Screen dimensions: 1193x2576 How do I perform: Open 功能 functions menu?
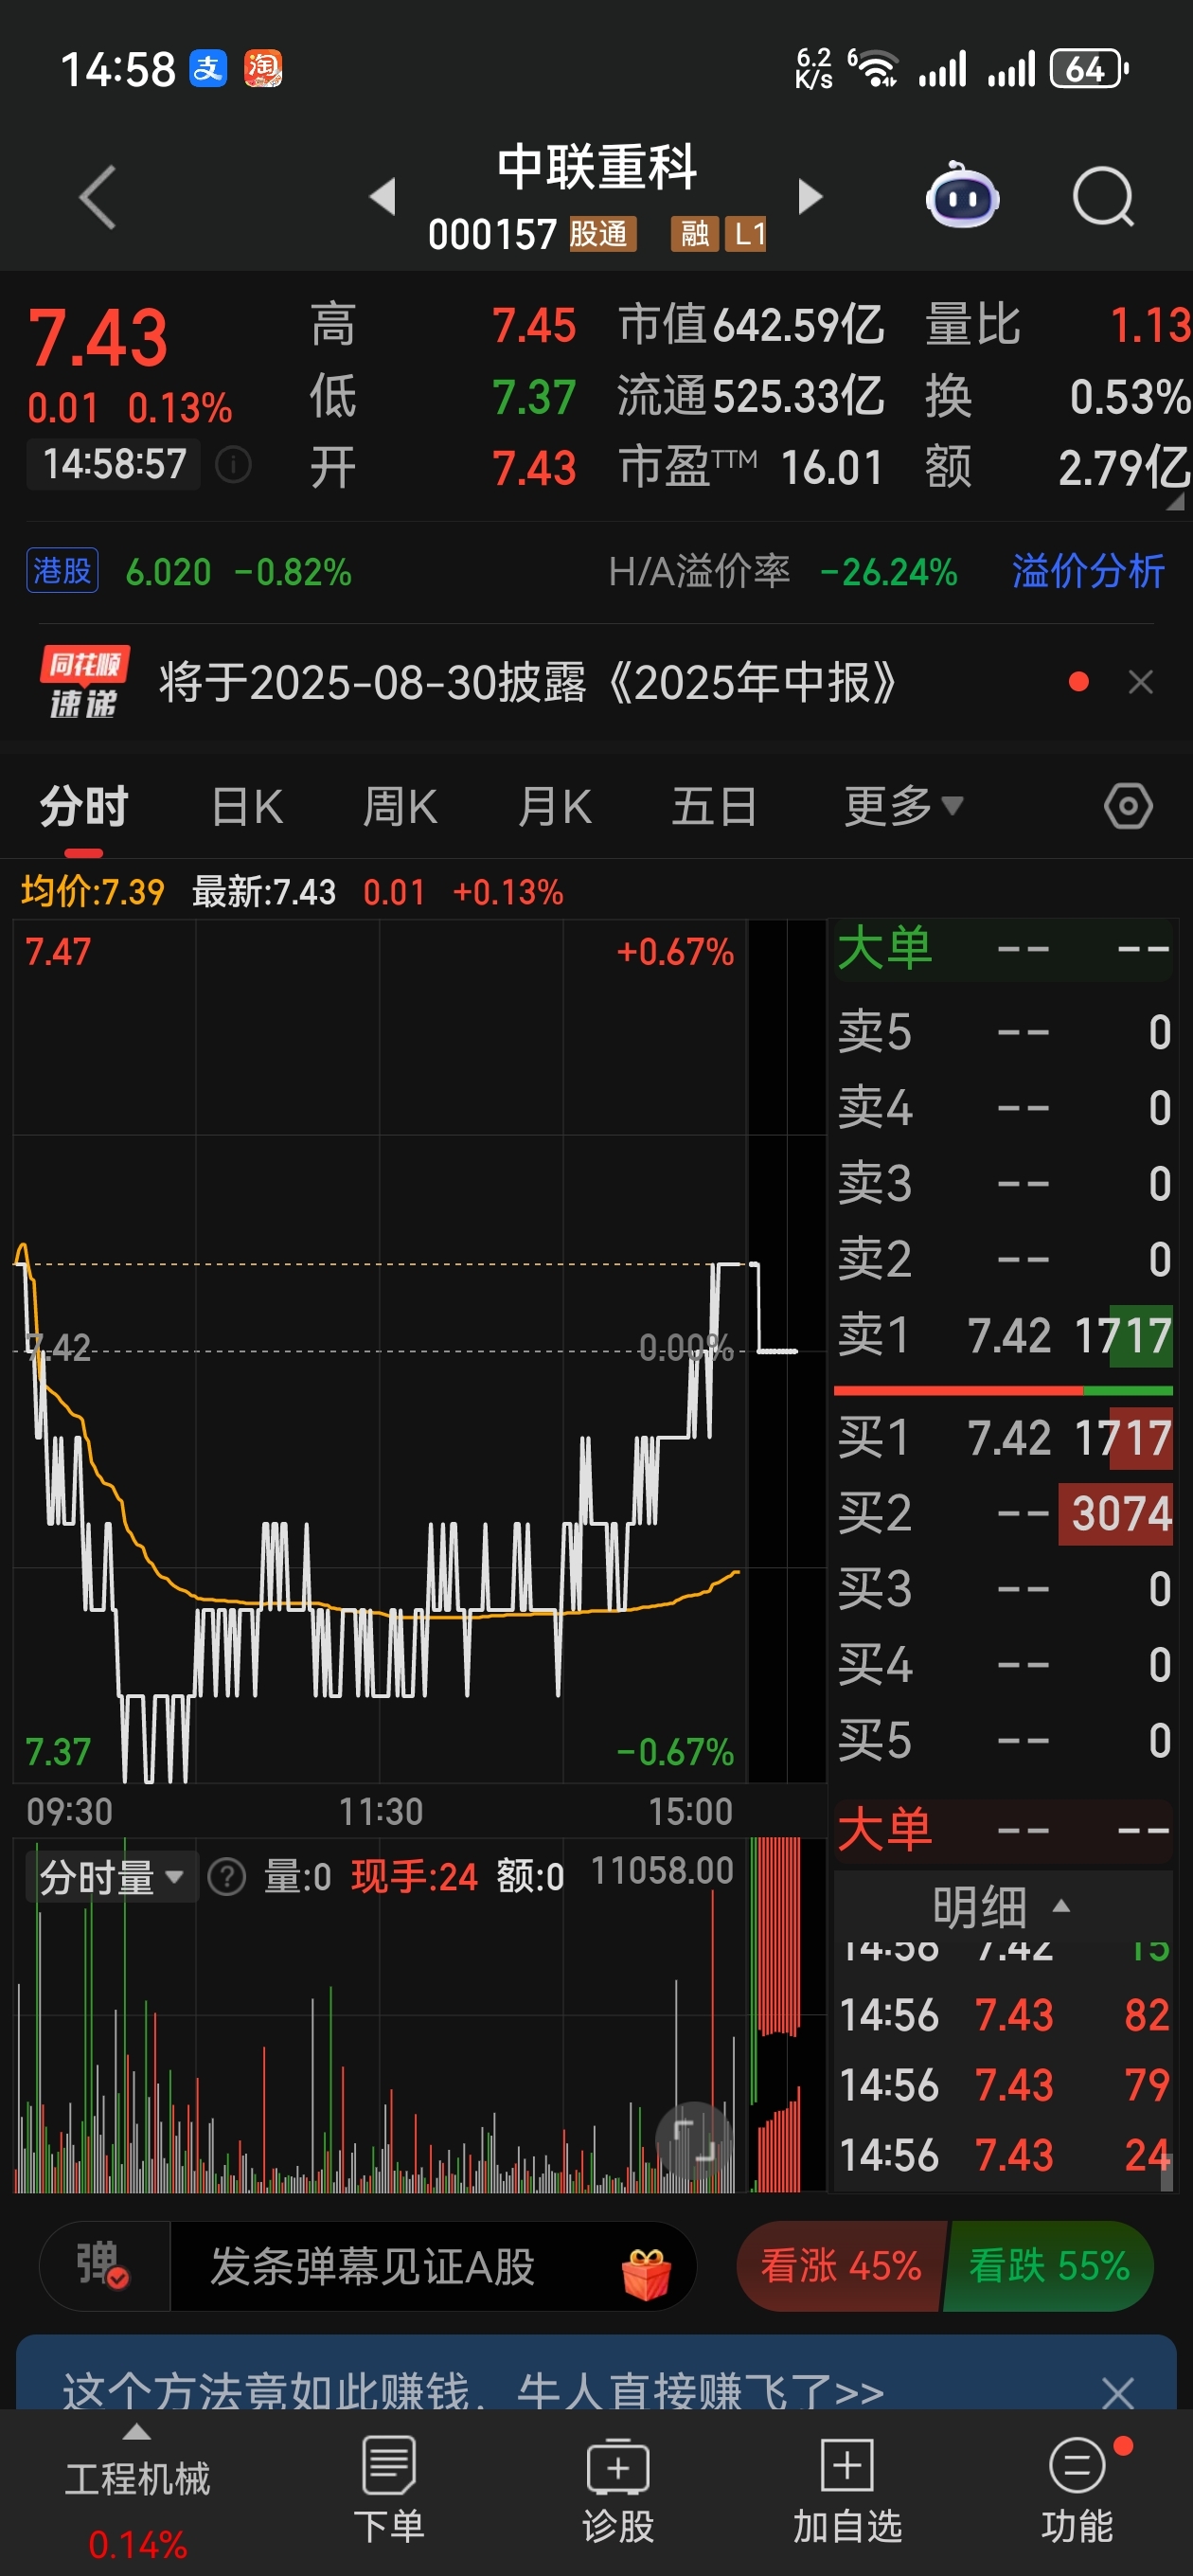[1078, 2490]
